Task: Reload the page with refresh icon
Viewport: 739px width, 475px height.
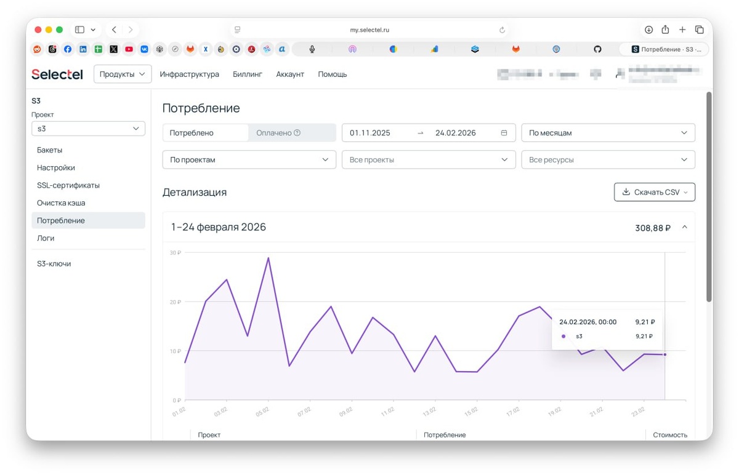Action: [x=502, y=30]
